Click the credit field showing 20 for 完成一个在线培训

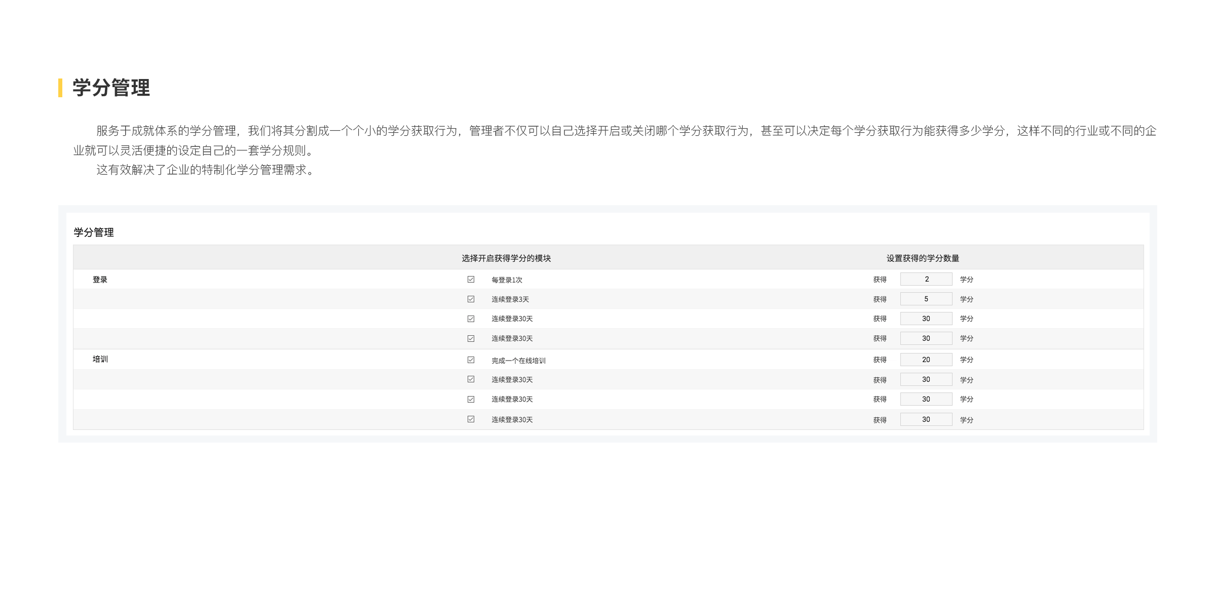(x=926, y=360)
